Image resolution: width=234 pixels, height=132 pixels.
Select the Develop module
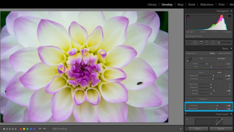(167, 5)
